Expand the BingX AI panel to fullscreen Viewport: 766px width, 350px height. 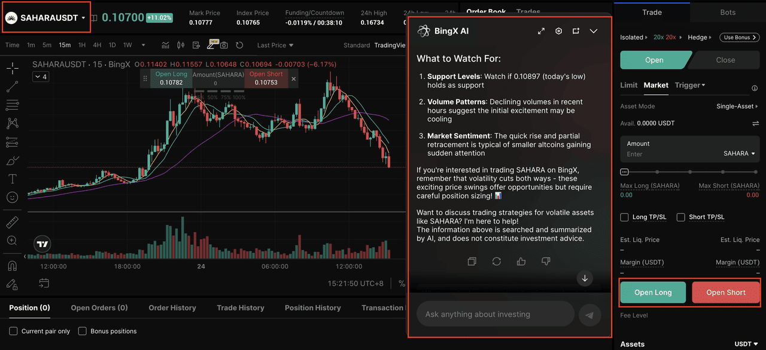542,31
